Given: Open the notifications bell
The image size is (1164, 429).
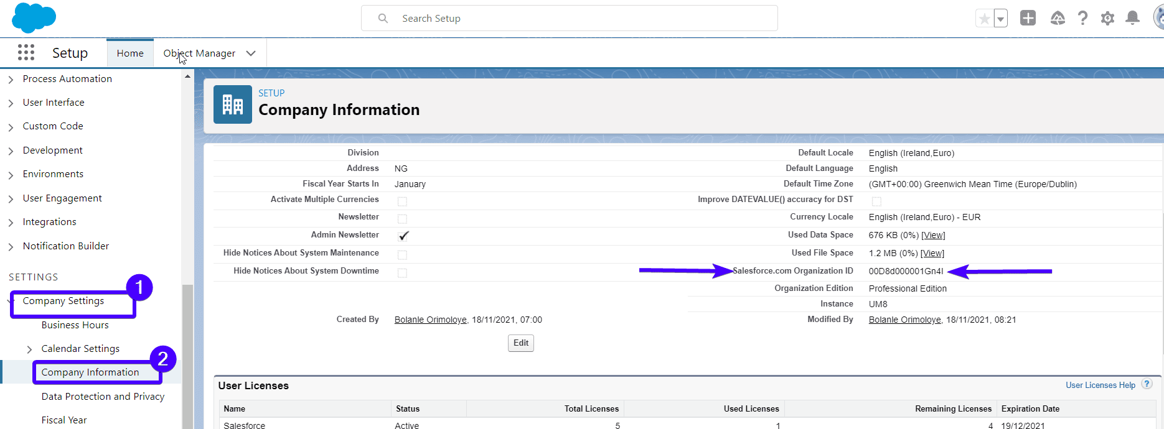Looking at the screenshot, I should (1132, 18).
